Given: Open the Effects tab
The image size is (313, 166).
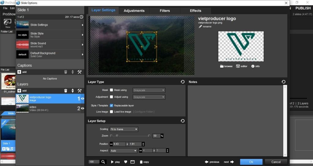Looking at the screenshot, I should point(195,11).
